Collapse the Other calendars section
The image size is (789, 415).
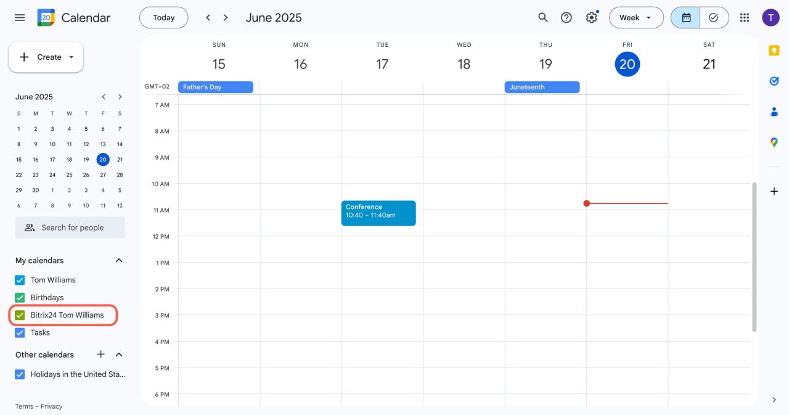click(x=119, y=355)
